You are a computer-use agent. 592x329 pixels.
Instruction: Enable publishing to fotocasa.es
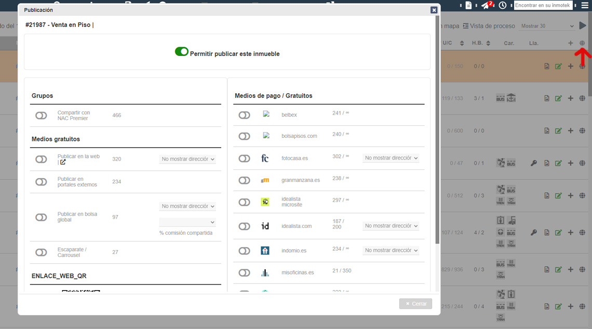pyautogui.click(x=244, y=159)
